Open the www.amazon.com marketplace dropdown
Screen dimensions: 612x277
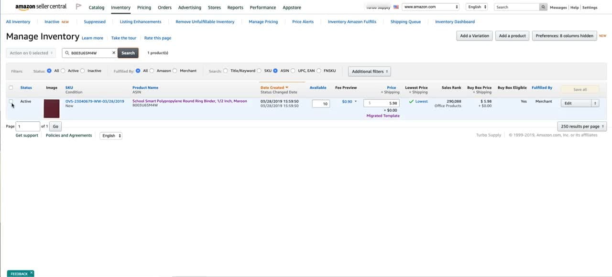click(x=431, y=7)
